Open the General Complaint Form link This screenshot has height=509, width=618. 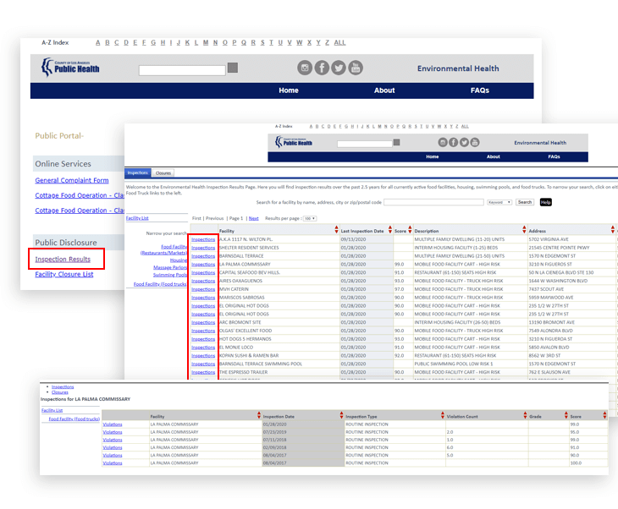(72, 180)
